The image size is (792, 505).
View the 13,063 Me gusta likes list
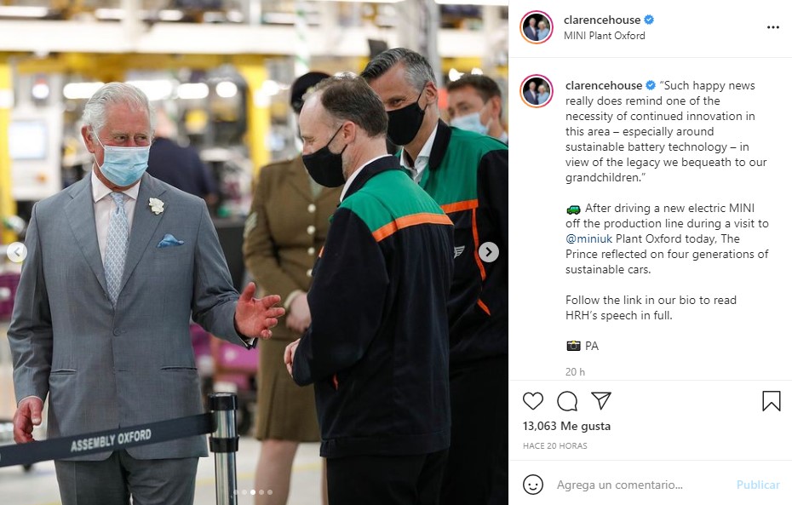(566, 426)
